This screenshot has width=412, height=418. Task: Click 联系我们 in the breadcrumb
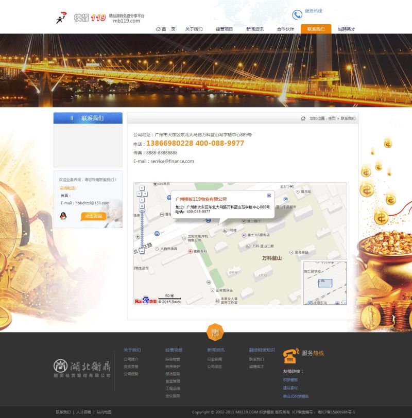pos(348,118)
